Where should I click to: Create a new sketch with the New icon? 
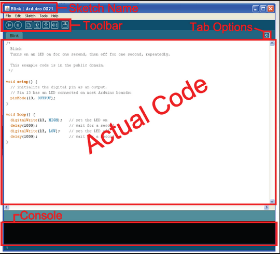point(29,25)
